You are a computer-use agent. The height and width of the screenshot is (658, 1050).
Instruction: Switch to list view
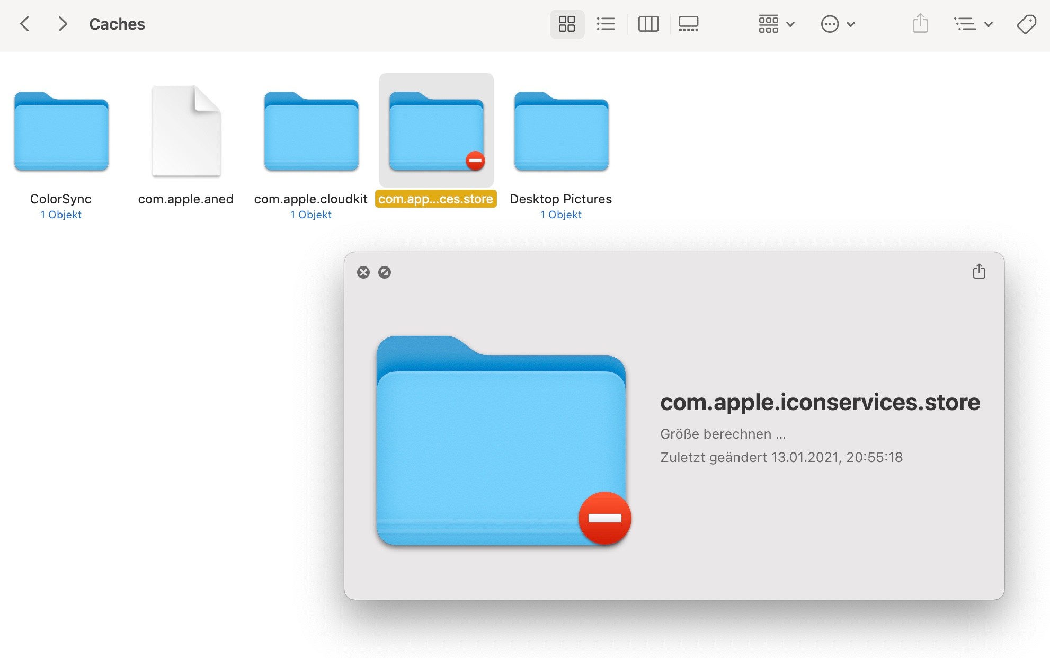click(606, 24)
